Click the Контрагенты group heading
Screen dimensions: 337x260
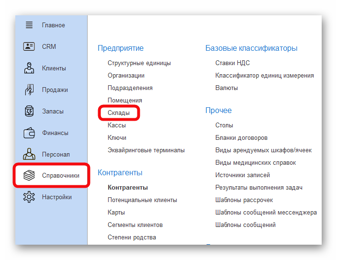pos(120,172)
